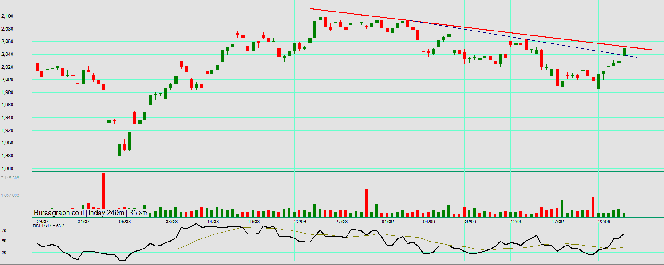Click the last green candle touching the trendline
The height and width of the screenshot is (265, 664).
click(624, 53)
